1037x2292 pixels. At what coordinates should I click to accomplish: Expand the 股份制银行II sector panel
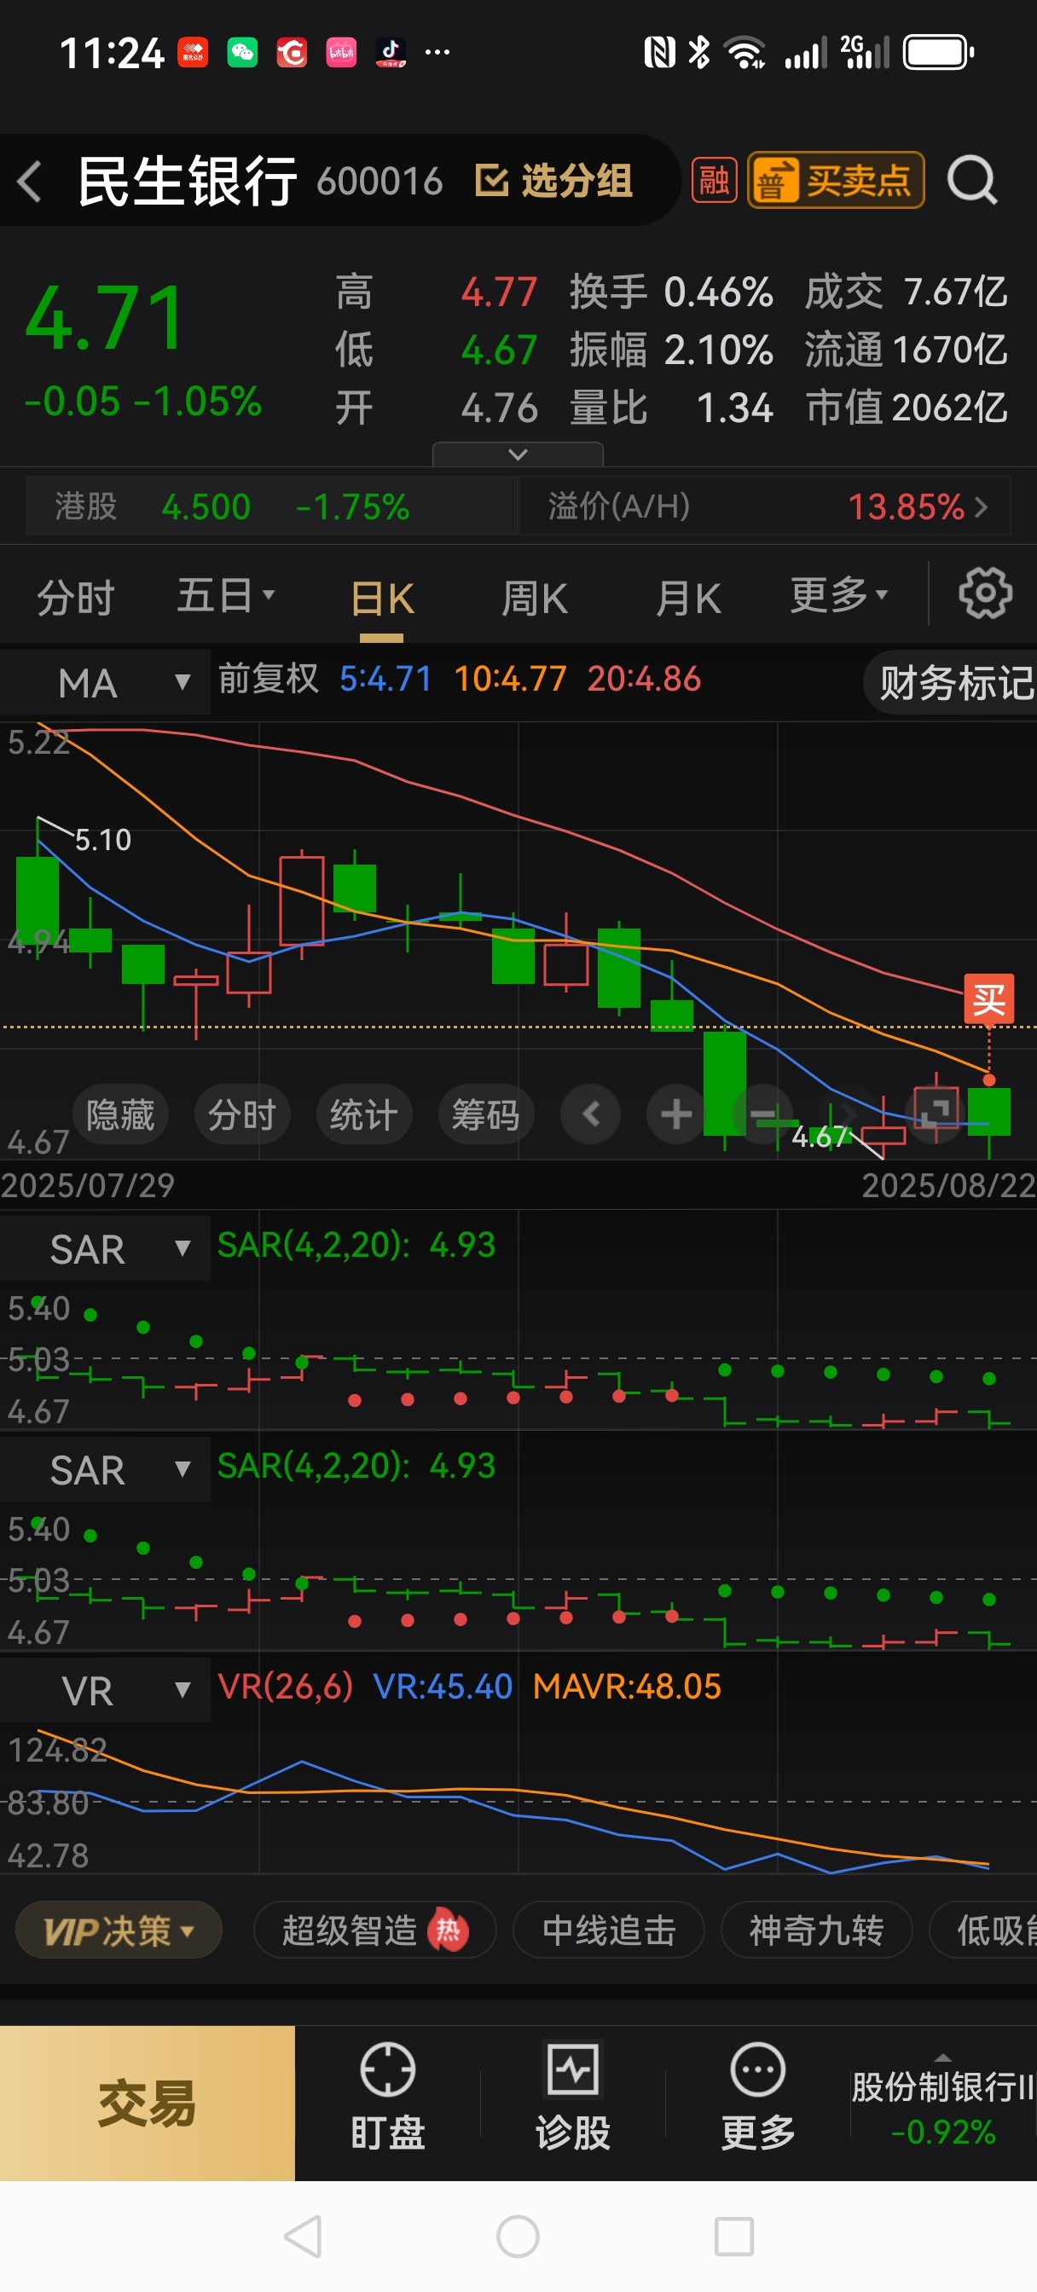(x=942, y=2102)
